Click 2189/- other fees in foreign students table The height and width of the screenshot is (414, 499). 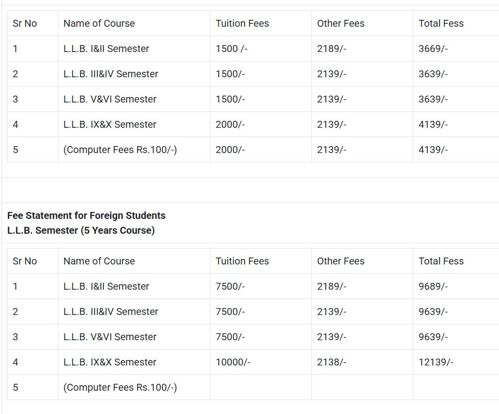(x=332, y=286)
